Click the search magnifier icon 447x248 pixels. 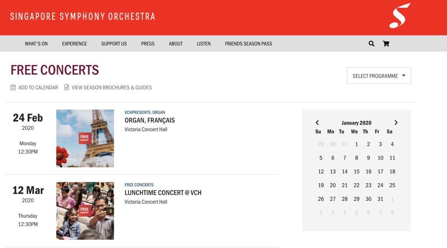pos(371,43)
